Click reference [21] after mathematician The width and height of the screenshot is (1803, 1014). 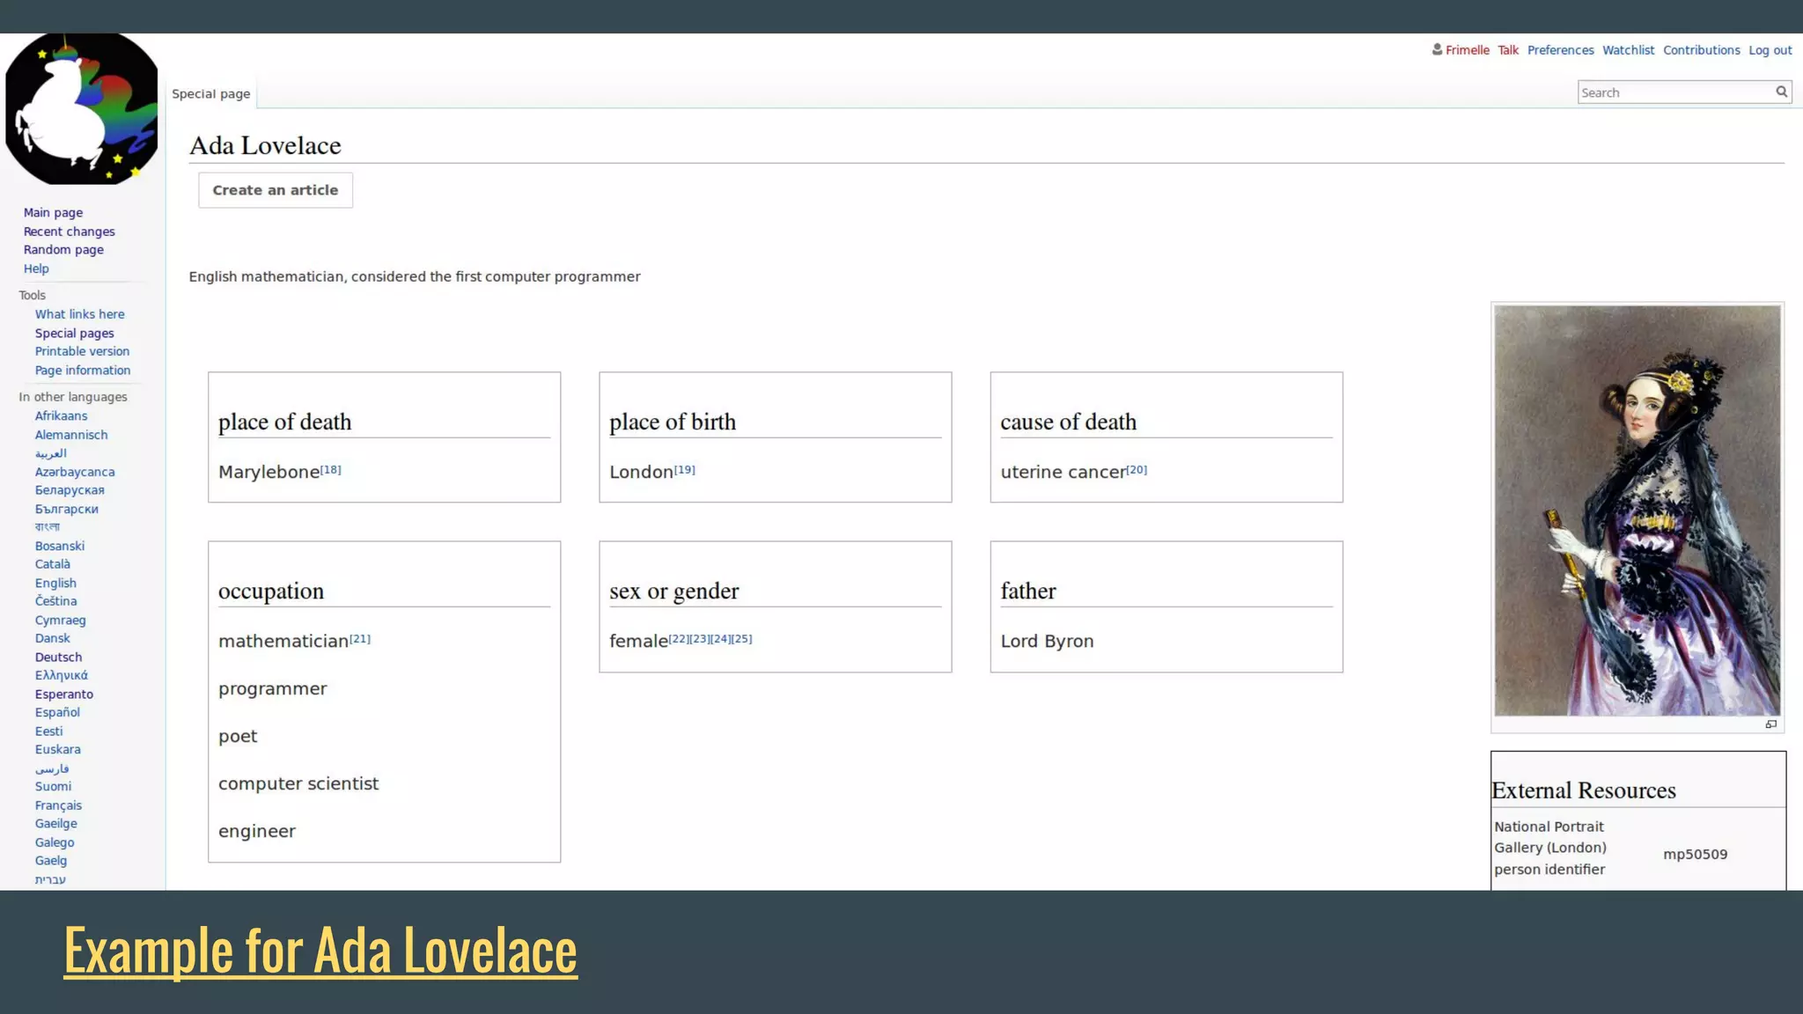360,639
